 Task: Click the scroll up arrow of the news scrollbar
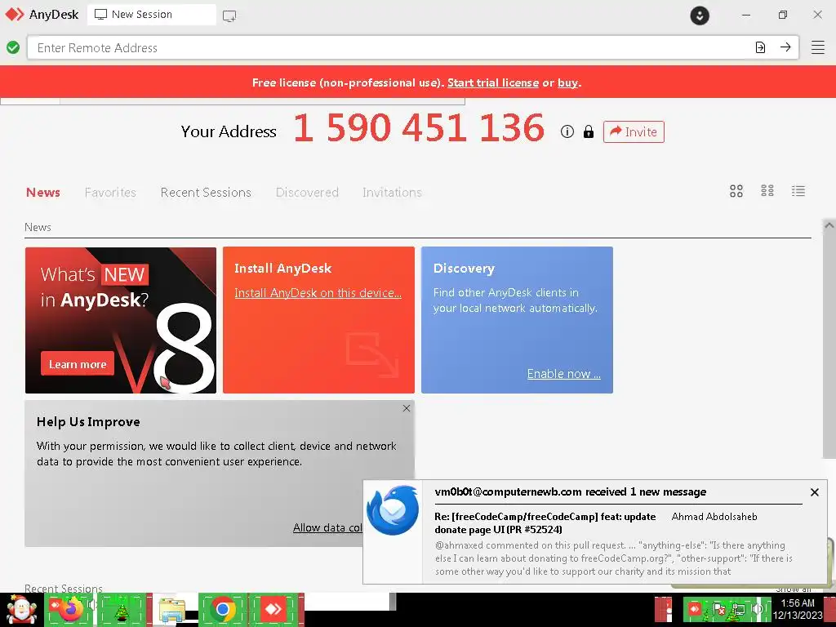(829, 225)
